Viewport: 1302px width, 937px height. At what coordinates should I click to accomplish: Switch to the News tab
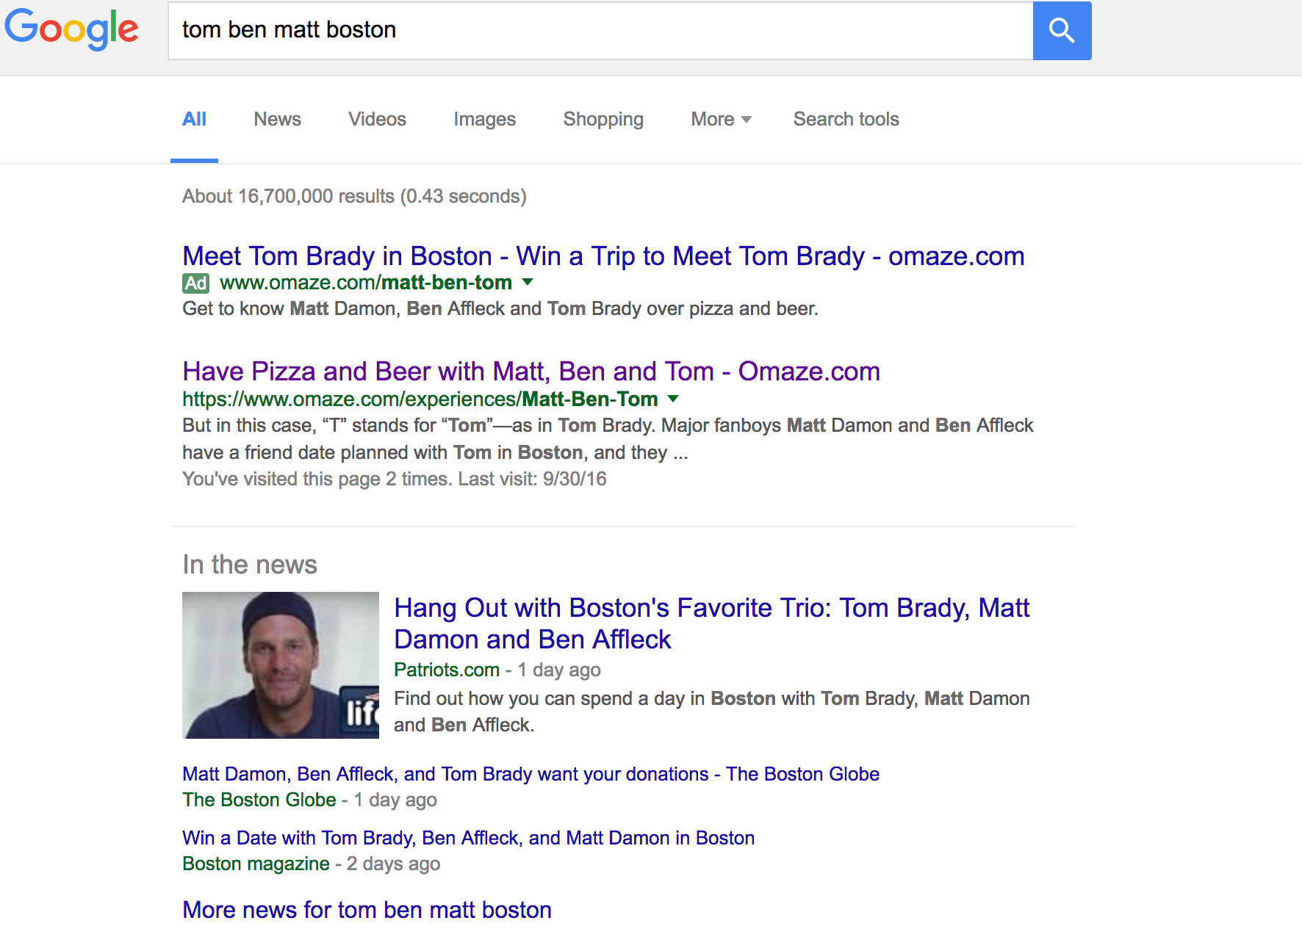[x=277, y=119]
